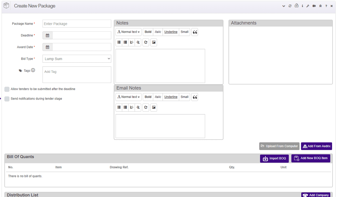Insert blockquote in the Notes editor
This screenshot has height=197, width=338.
195,32
